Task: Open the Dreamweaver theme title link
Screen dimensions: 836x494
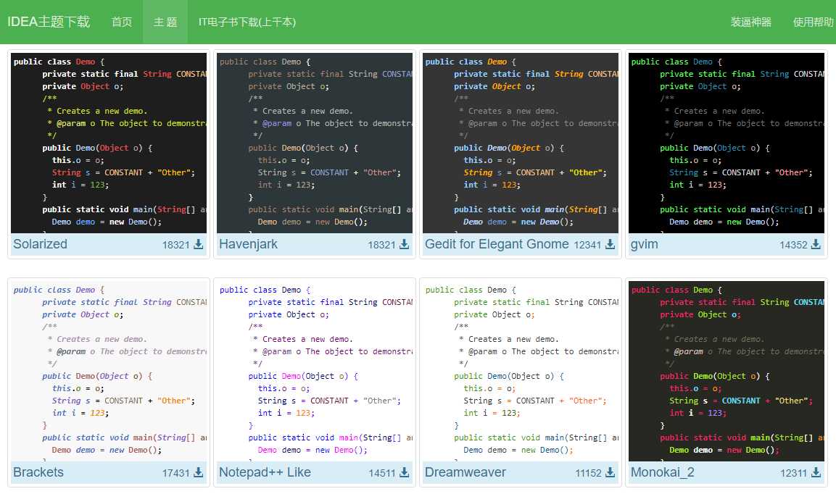Action: 465,472
